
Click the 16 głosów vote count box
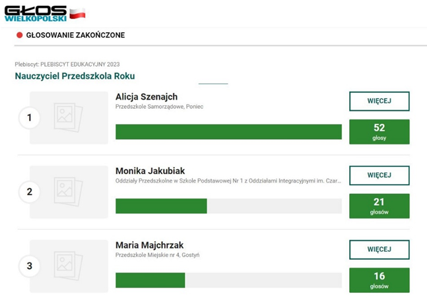(379, 280)
